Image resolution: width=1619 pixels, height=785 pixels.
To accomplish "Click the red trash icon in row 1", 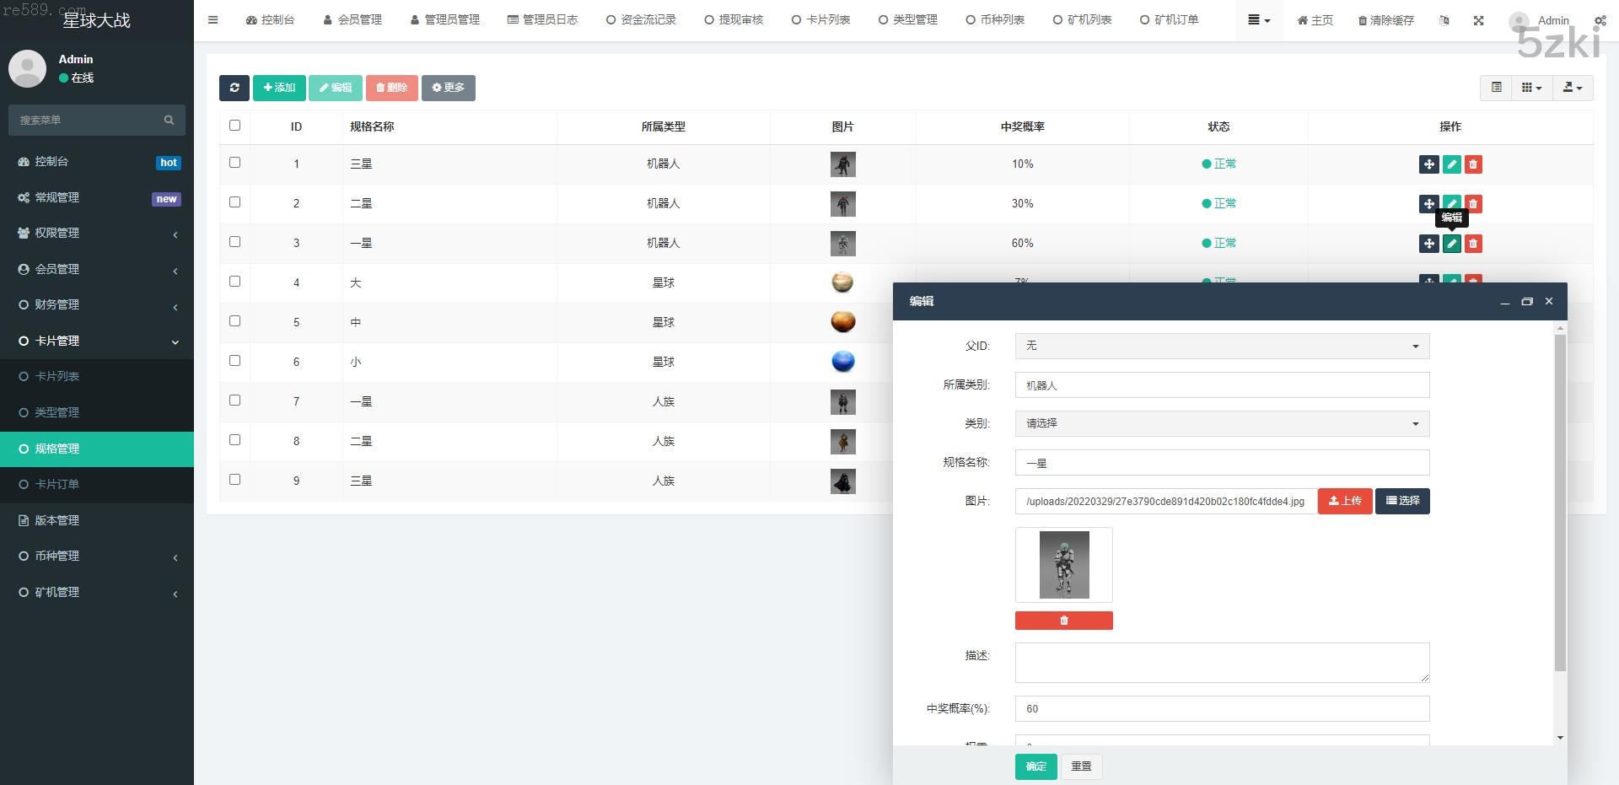I will coord(1472,164).
